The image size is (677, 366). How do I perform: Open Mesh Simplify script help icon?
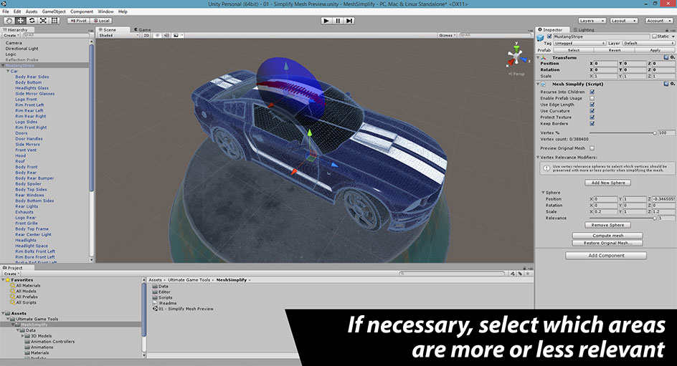[x=666, y=84]
